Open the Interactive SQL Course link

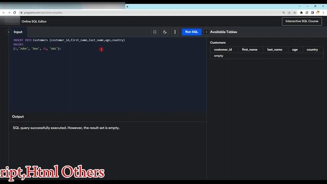point(302,21)
